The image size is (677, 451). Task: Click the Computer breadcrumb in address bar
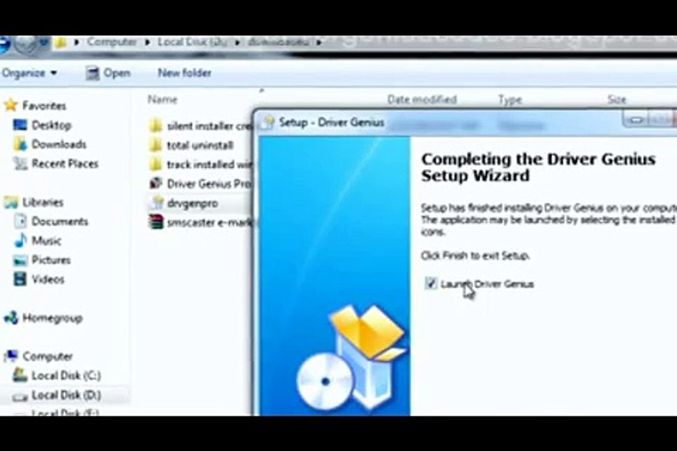click(x=112, y=42)
